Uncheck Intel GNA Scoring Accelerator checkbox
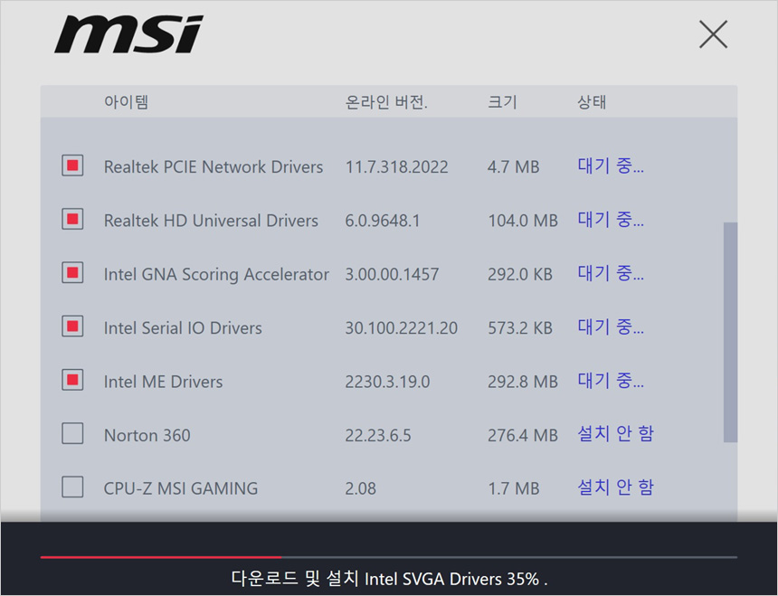778x596 pixels. 72,273
